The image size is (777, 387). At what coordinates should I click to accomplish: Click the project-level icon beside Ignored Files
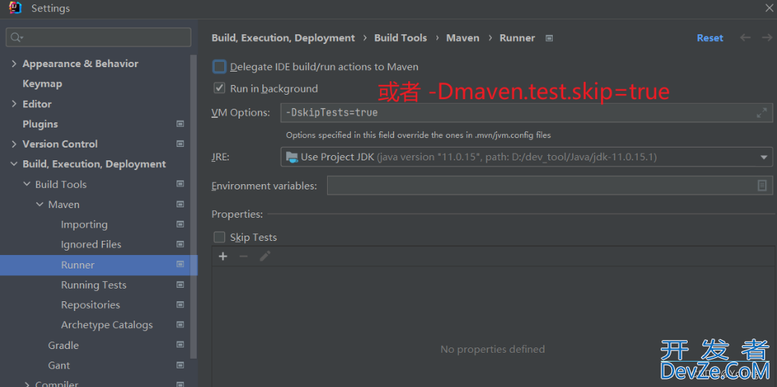click(180, 244)
